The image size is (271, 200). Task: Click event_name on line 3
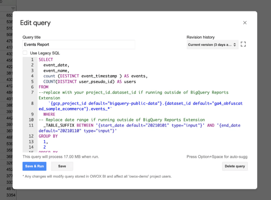point(55,71)
